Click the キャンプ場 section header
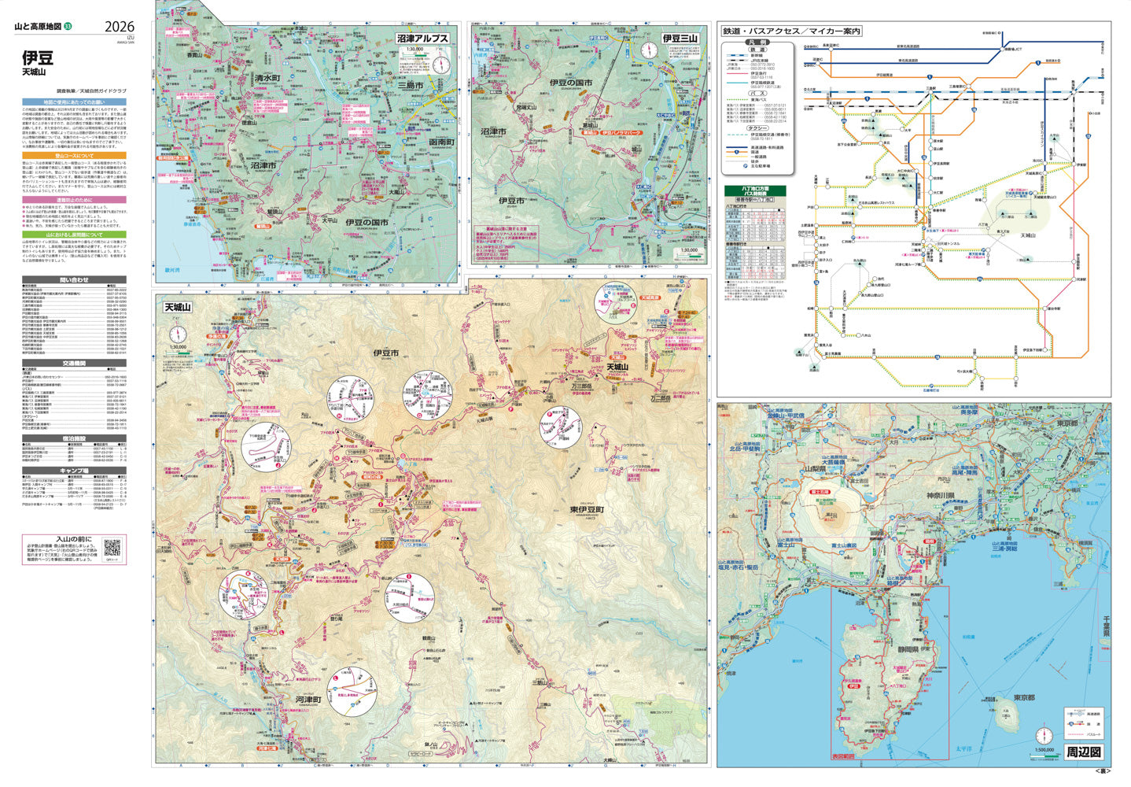1131x787 pixels. pyautogui.click(x=74, y=471)
